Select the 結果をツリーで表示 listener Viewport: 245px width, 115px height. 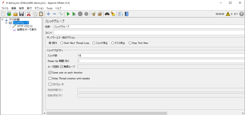click(x=27, y=30)
